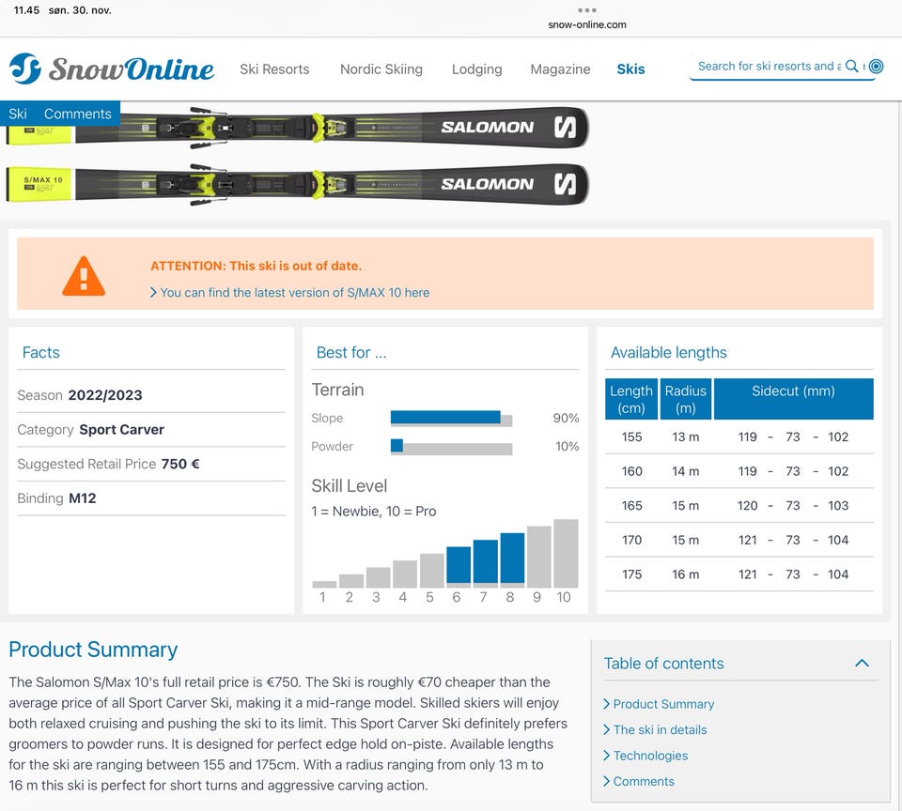
Task: Click the upper Salomon ski image
Action: (298, 127)
